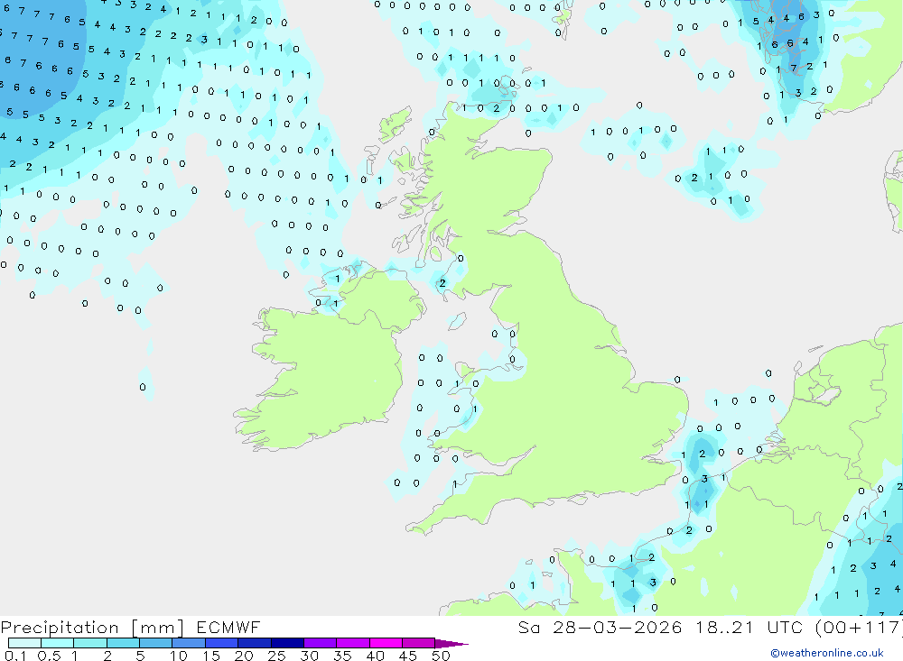Screen dimensions: 903x661
Task: Click the '50' legend scale label
Action: pyautogui.click(x=441, y=656)
